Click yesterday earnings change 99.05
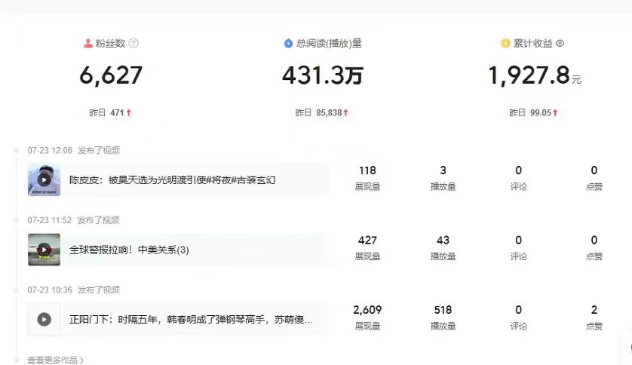This screenshot has height=365, width=632. pyautogui.click(x=541, y=113)
